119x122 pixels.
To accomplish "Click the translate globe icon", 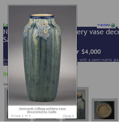I will 113,25.
